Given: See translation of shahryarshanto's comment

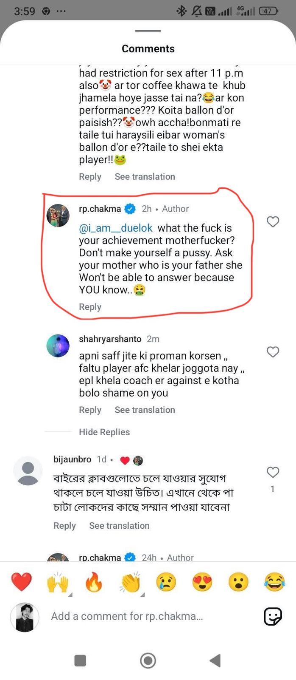Looking at the screenshot, I should [145, 410].
